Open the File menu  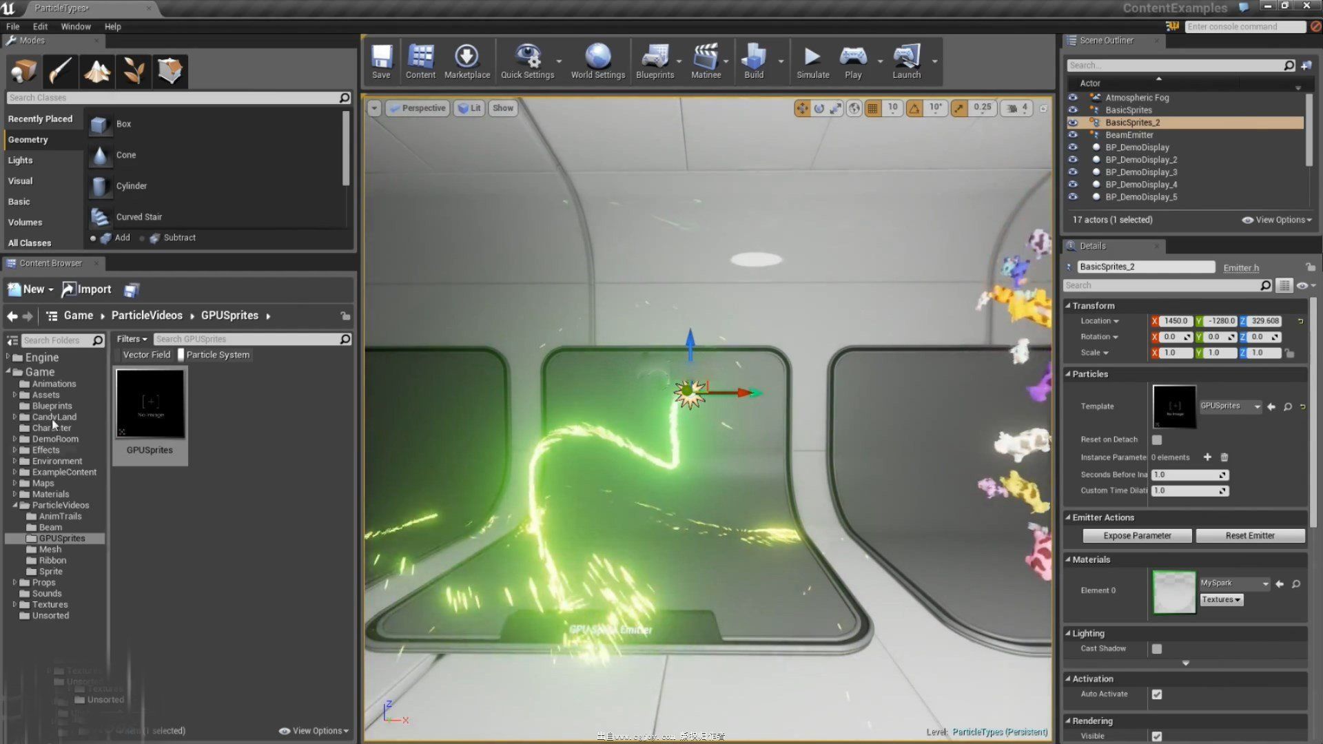[12, 27]
